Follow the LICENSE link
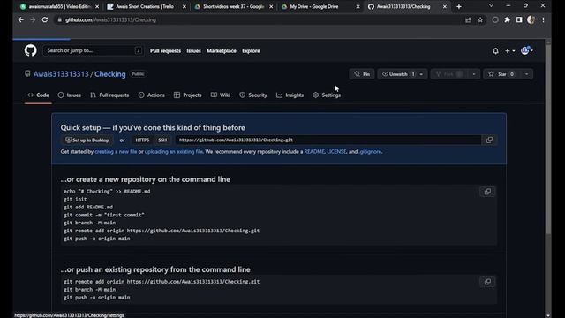565x318 pixels. click(336, 152)
